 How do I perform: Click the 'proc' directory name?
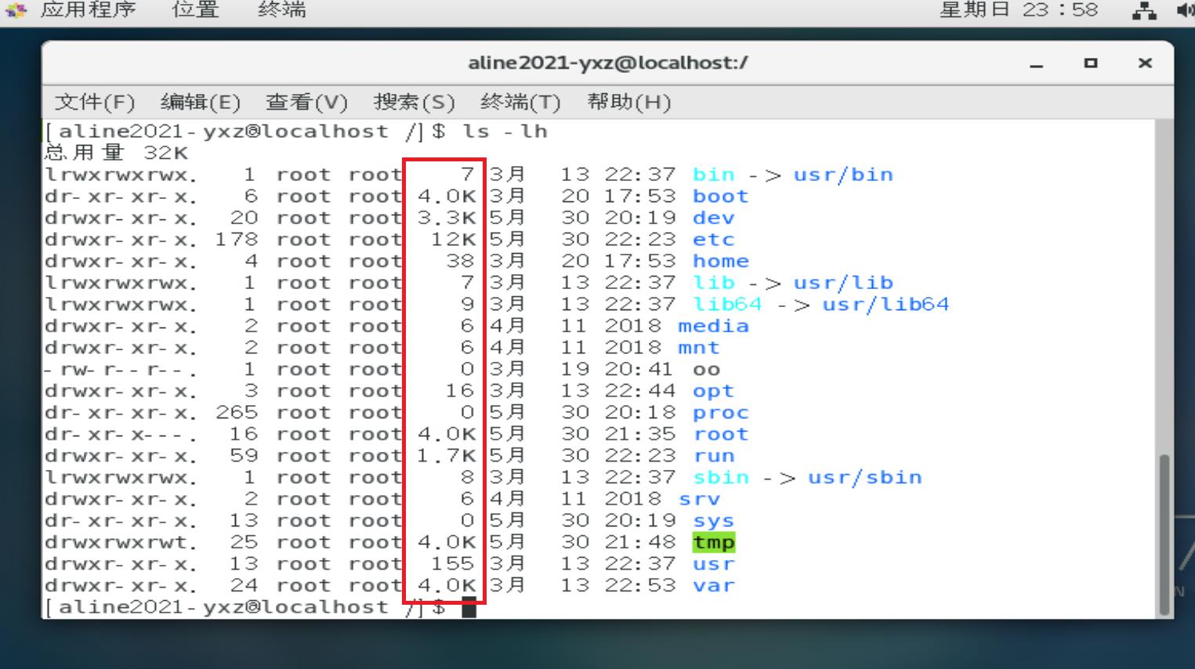tap(720, 413)
